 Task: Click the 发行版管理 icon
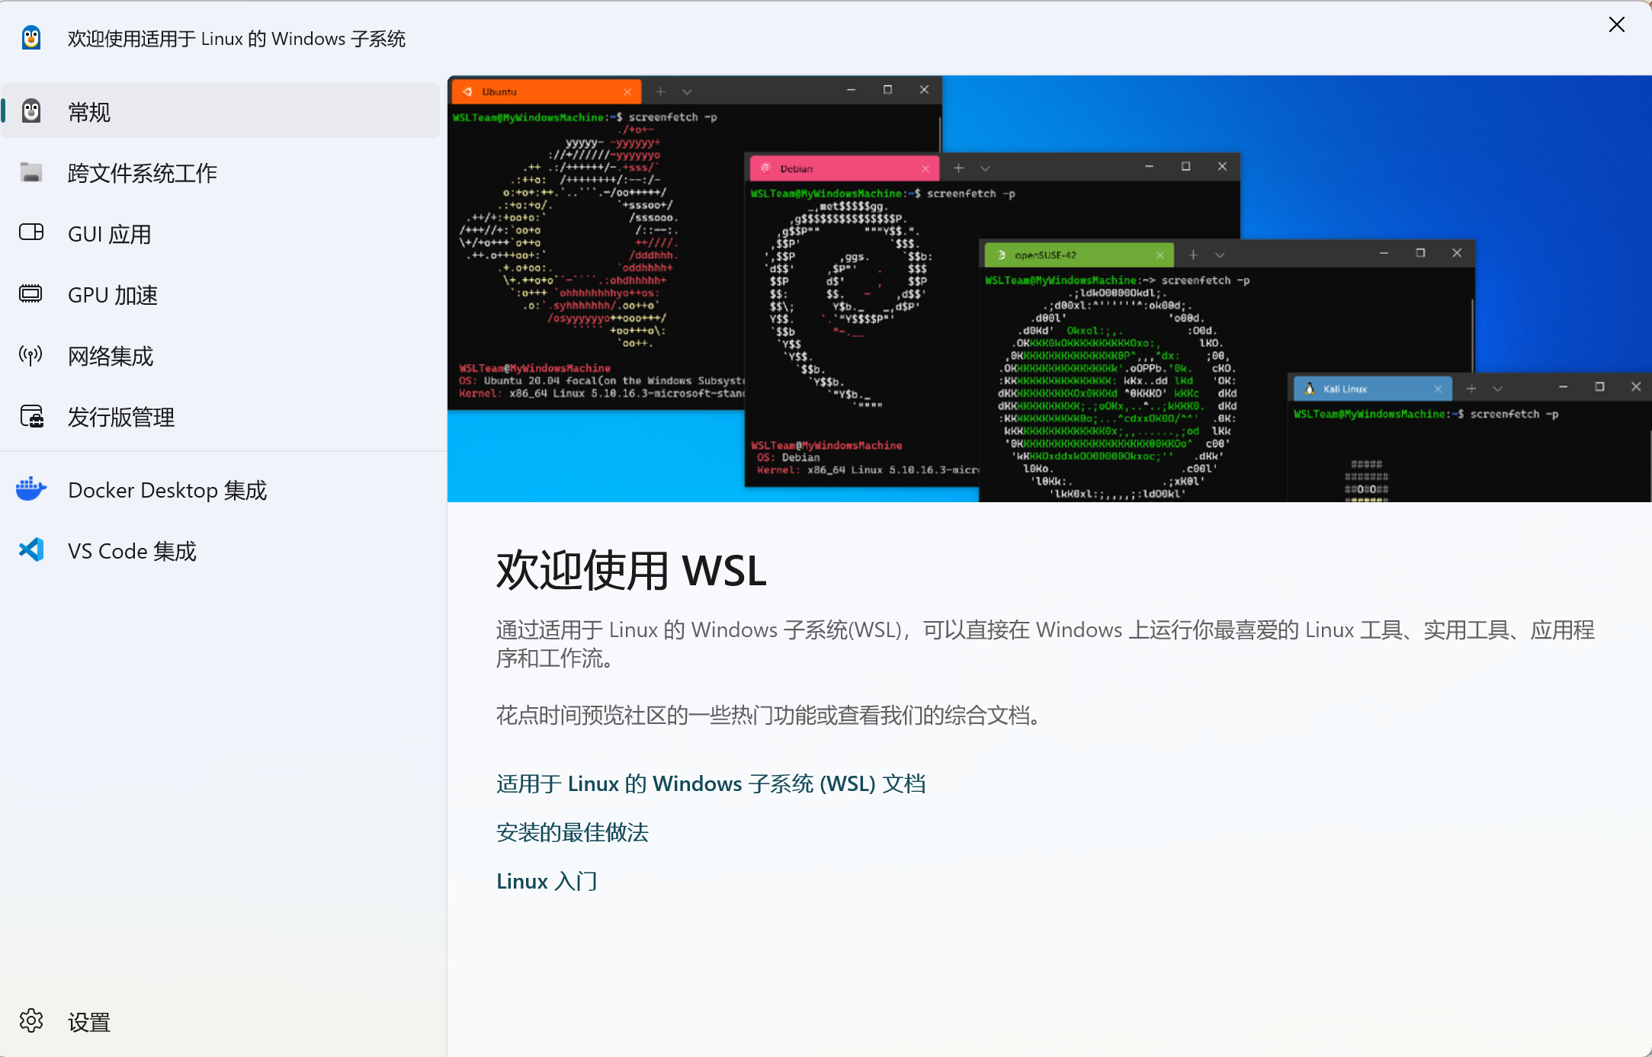click(x=31, y=416)
